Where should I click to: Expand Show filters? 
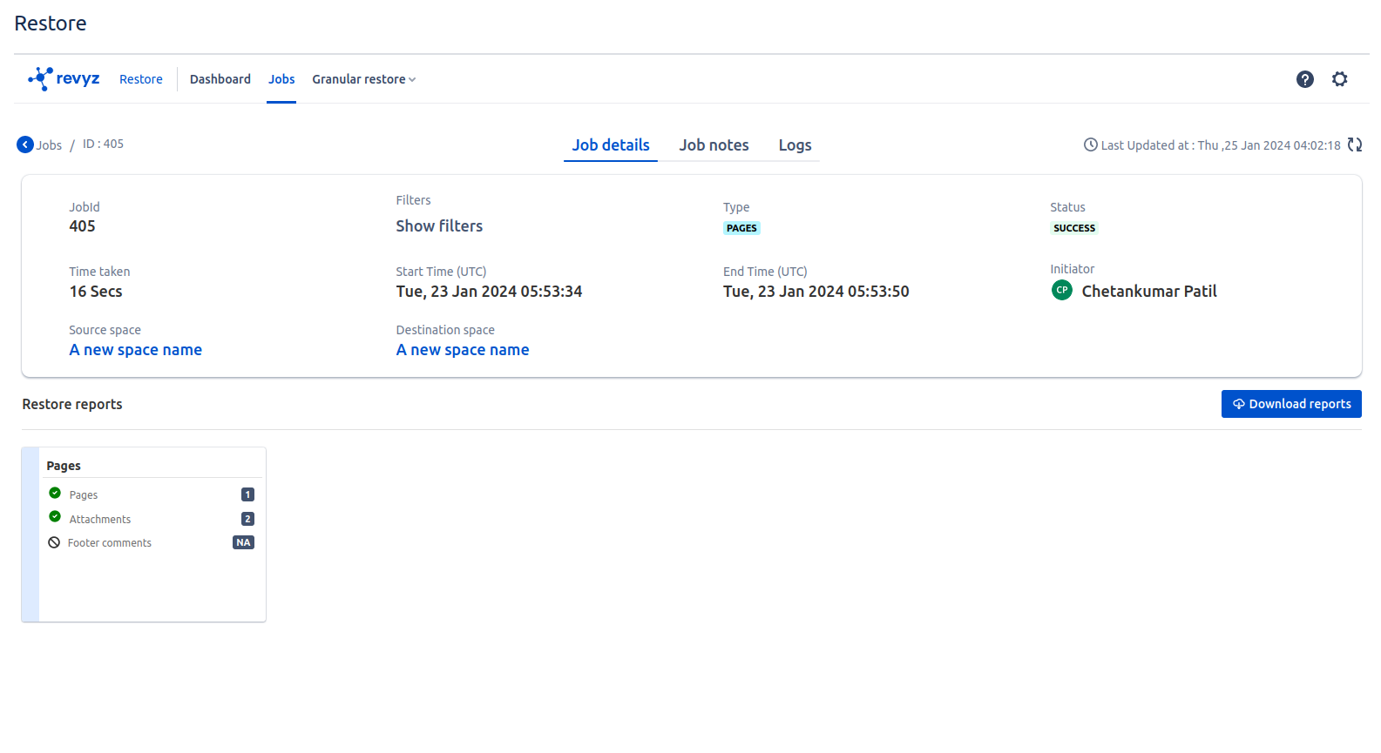[439, 226]
